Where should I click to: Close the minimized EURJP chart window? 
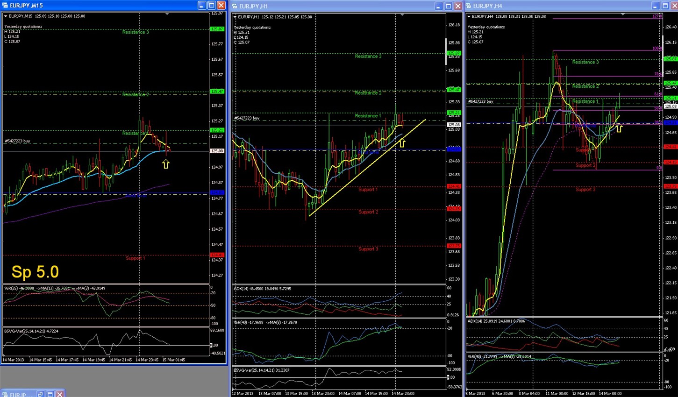point(60,395)
